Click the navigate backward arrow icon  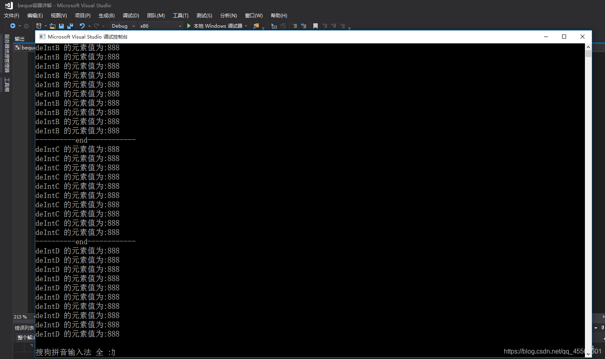point(13,26)
